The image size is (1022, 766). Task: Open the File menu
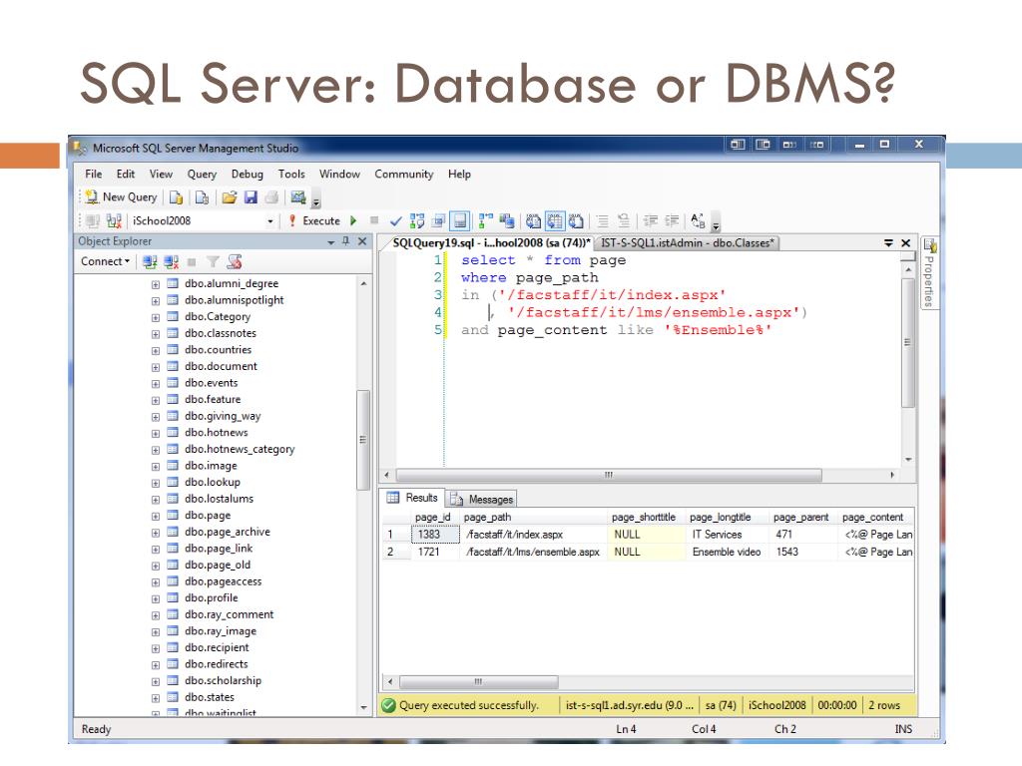click(x=93, y=174)
